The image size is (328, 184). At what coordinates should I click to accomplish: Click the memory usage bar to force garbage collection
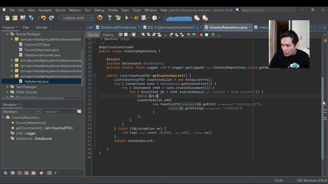coord(179,18)
